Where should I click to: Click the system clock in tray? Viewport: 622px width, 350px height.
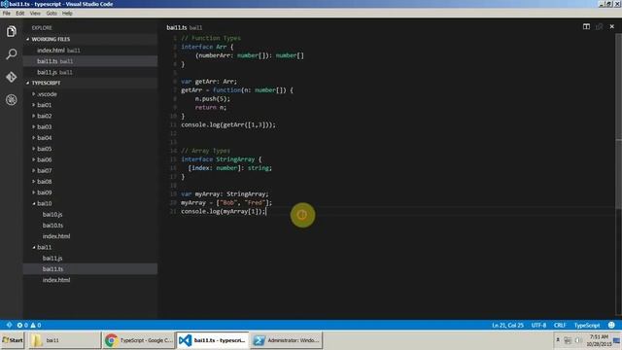pyautogui.click(x=599, y=340)
